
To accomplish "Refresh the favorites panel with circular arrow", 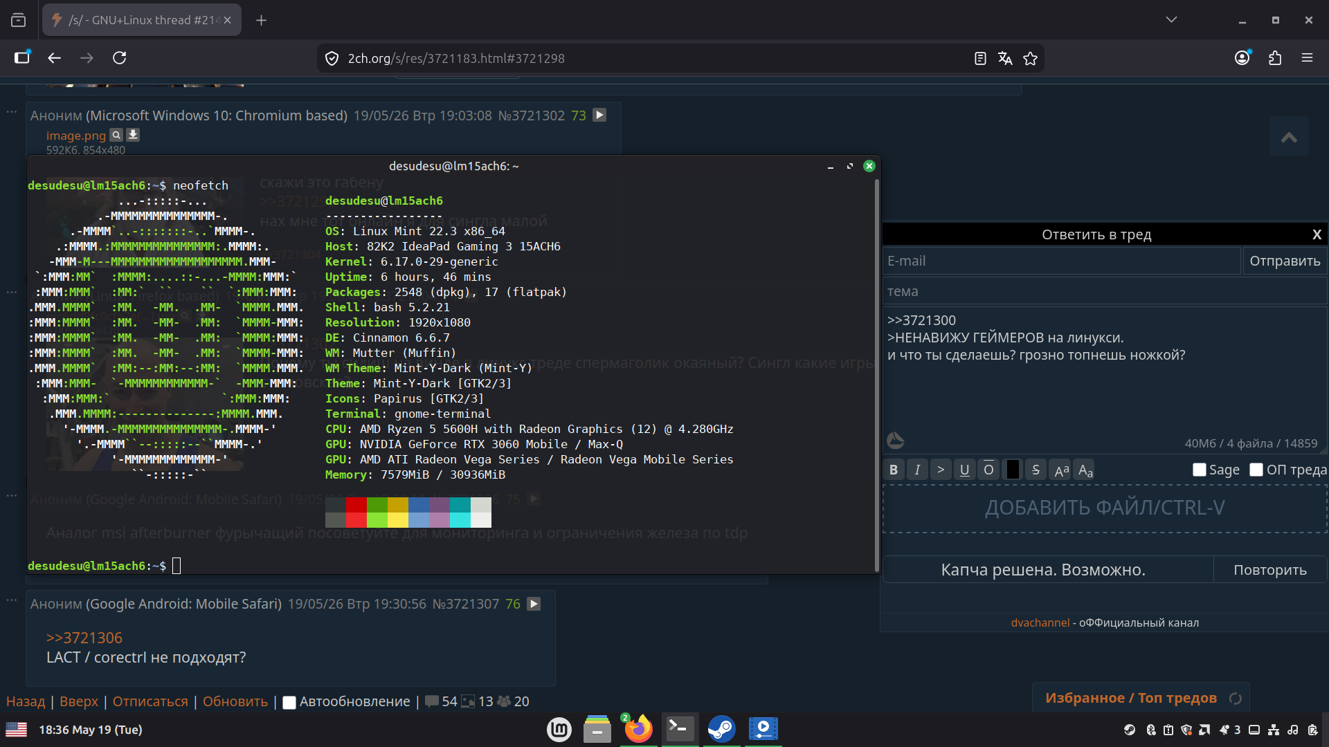I will pos(1236,699).
